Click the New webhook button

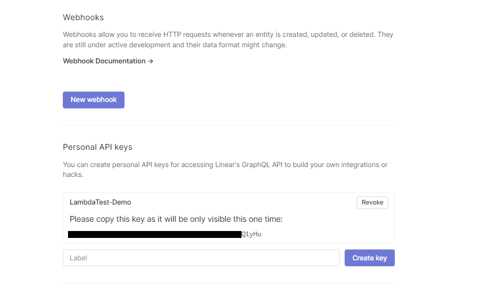click(93, 100)
